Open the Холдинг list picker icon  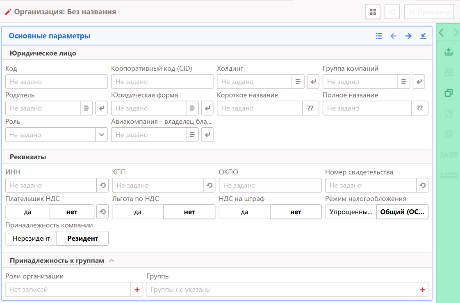tap(298, 82)
